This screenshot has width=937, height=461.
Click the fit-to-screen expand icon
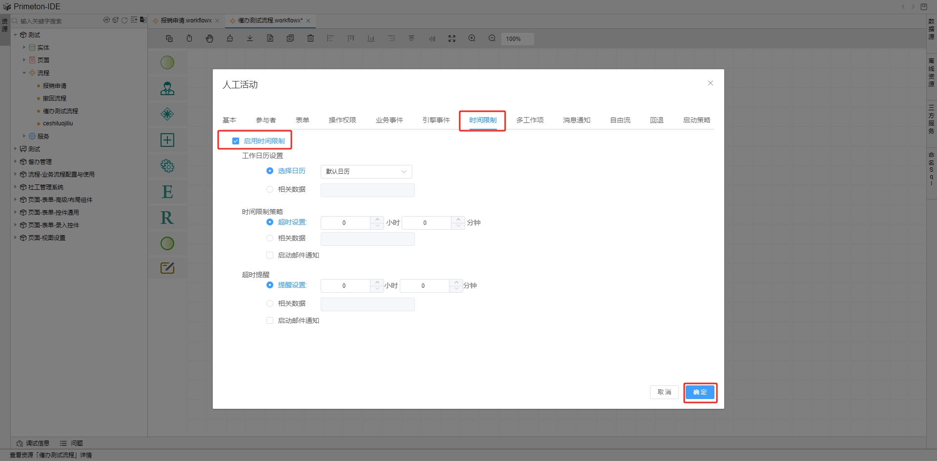[452, 39]
